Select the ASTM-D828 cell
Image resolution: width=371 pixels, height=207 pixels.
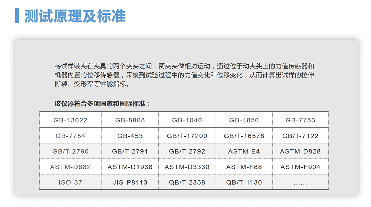pos(300,151)
